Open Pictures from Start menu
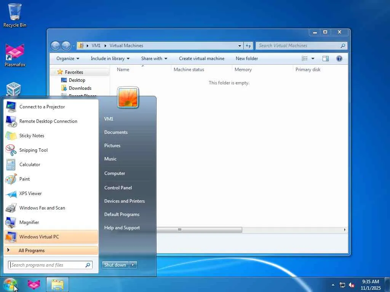This screenshot has height=292, width=390. pos(112,146)
